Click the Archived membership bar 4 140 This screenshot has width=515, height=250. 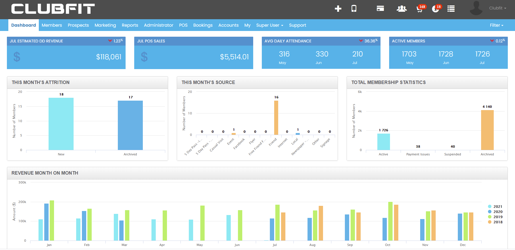point(487,130)
